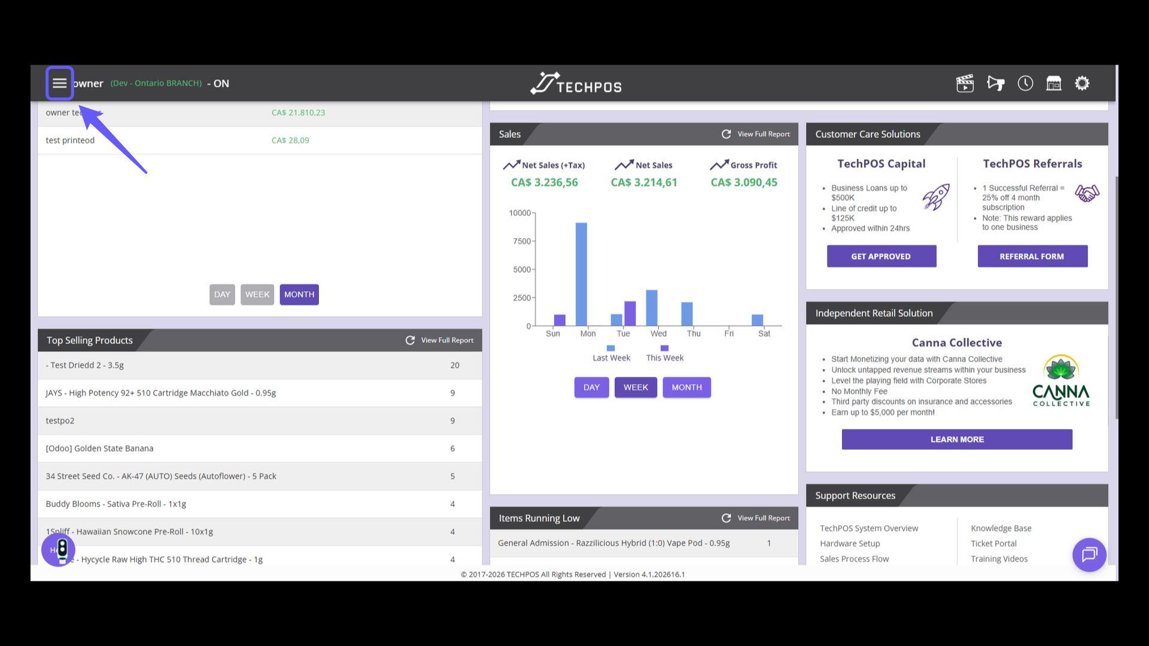The width and height of the screenshot is (1149, 646).
Task: Refresh the Top Selling Products panel
Action: [410, 340]
